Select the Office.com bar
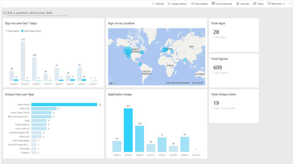294x164 pixels. [x=36, y=137]
